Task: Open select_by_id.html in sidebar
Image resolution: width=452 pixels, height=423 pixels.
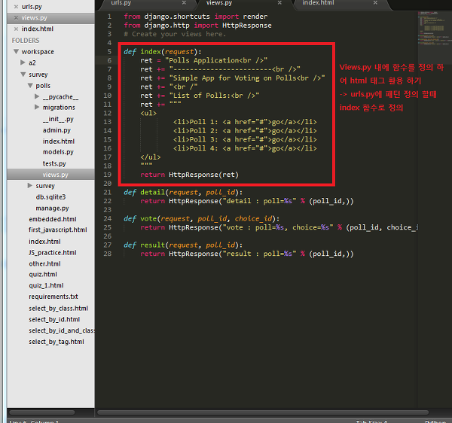Action: point(54,320)
